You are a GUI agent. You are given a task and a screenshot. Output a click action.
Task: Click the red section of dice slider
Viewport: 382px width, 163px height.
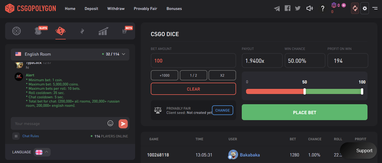click(275, 91)
